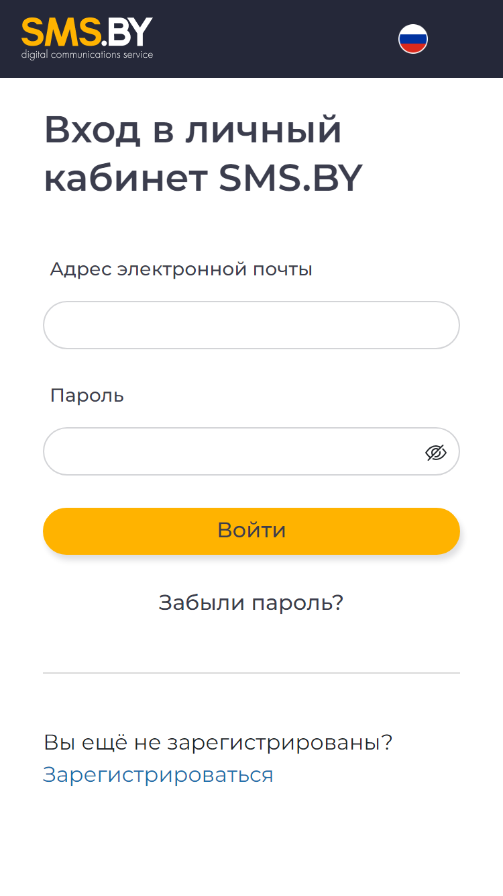This screenshot has height=896, width=503.
Task: Click the Пароль field label
Action: click(87, 395)
